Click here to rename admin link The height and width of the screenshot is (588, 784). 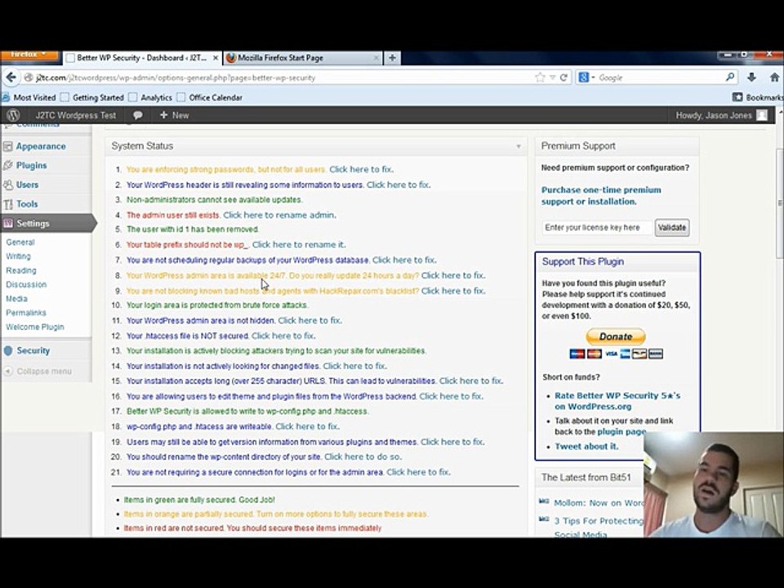(x=279, y=215)
